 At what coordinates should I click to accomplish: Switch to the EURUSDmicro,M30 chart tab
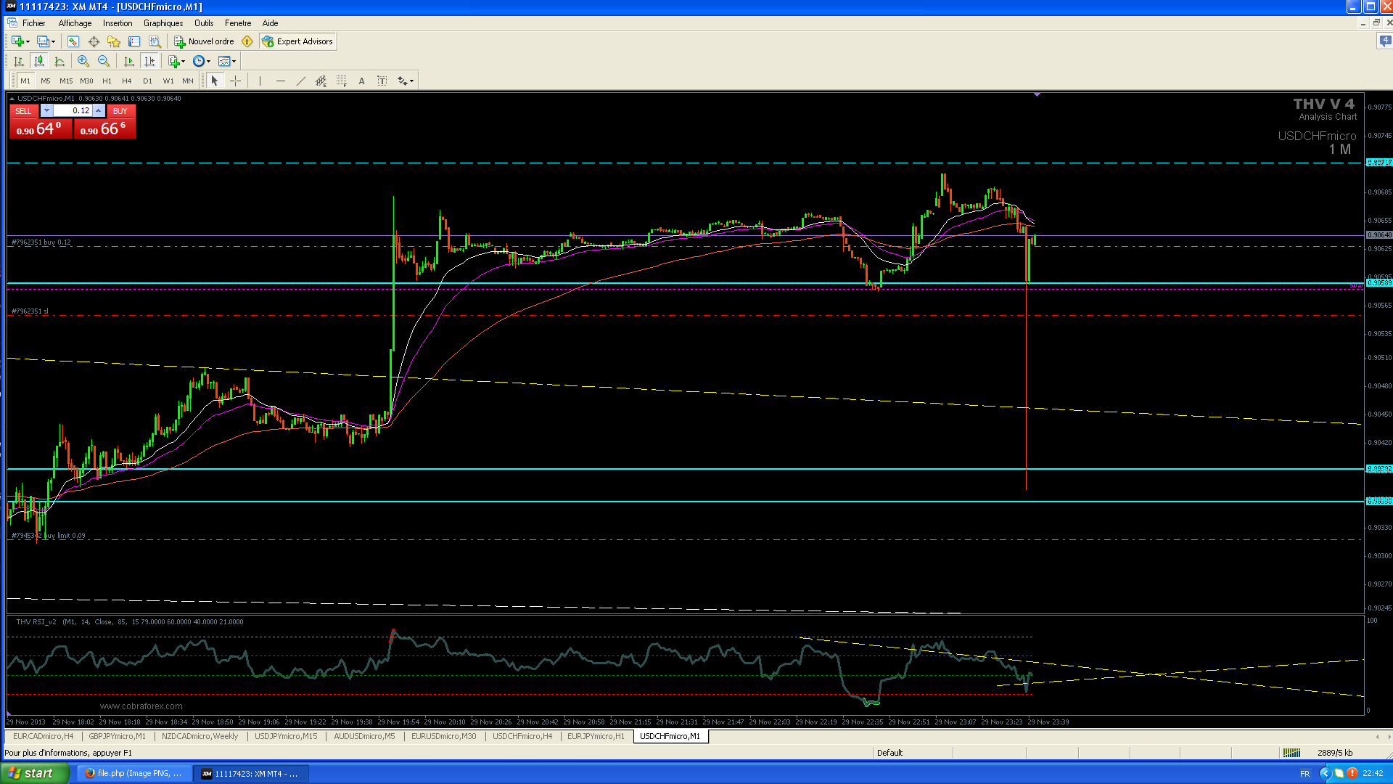pos(443,736)
